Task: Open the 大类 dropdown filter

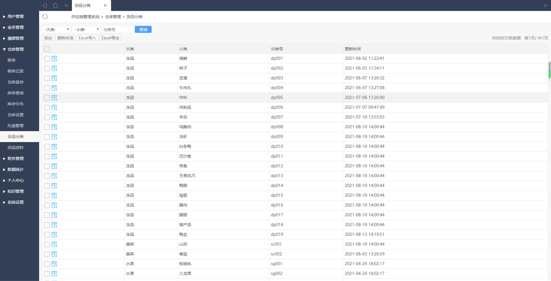Action: pyautogui.click(x=56, y=30)
